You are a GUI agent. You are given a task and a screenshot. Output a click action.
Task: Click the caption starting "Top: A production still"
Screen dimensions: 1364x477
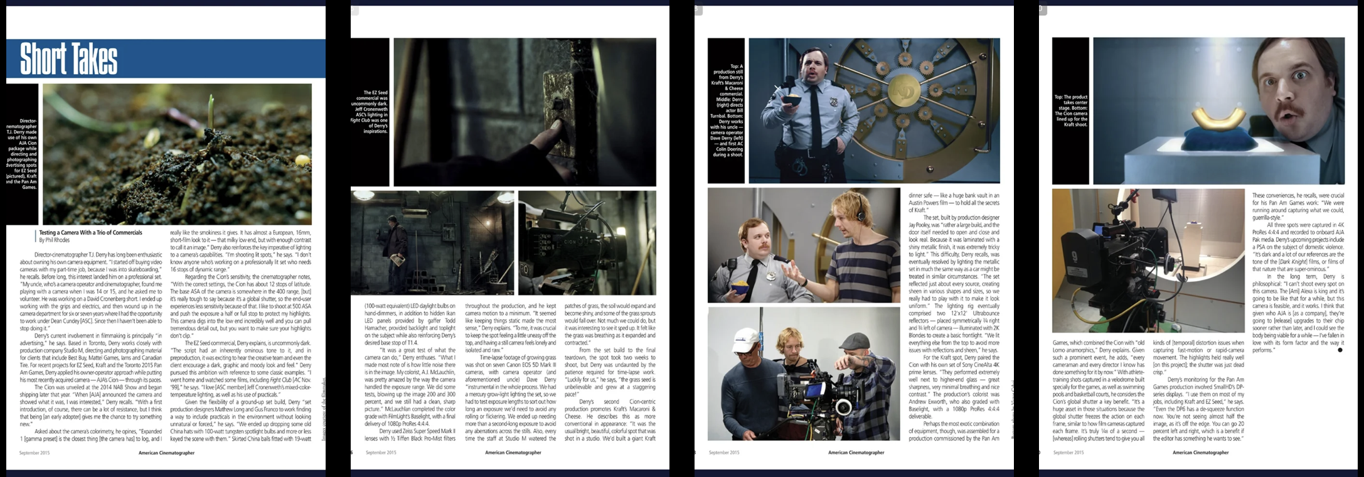click(727, 110)
